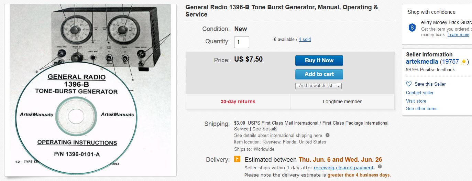The height and width of the screenshot is (181, 472).
Task: Click the eBay Money Back Guarantee shield icon
Action: [412, 28]
